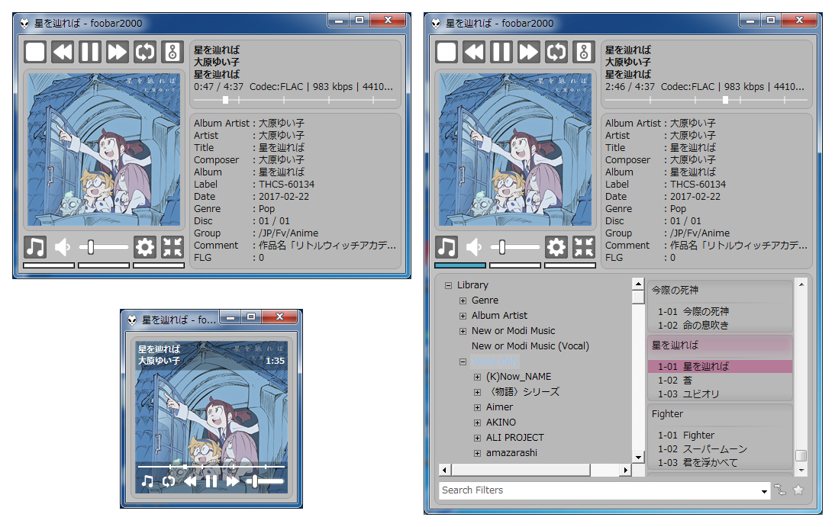The width and height of the screenshot is (835, 527).
Task: Select third panel tab bar in the 0:47 window
Action: 159,265
